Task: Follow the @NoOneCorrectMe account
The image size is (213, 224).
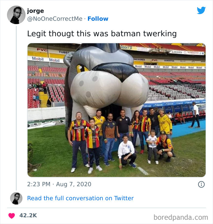Action: 98,19
